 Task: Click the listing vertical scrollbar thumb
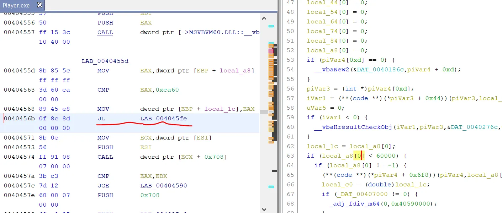pyautogui.click(x=264, y=111)
